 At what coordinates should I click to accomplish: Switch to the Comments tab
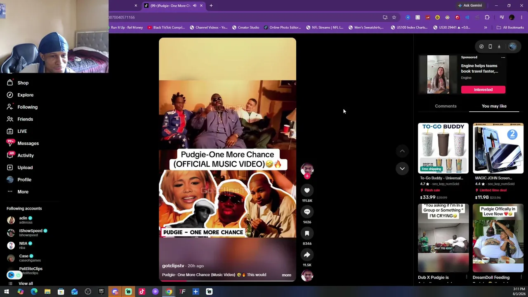pos(445,106)
